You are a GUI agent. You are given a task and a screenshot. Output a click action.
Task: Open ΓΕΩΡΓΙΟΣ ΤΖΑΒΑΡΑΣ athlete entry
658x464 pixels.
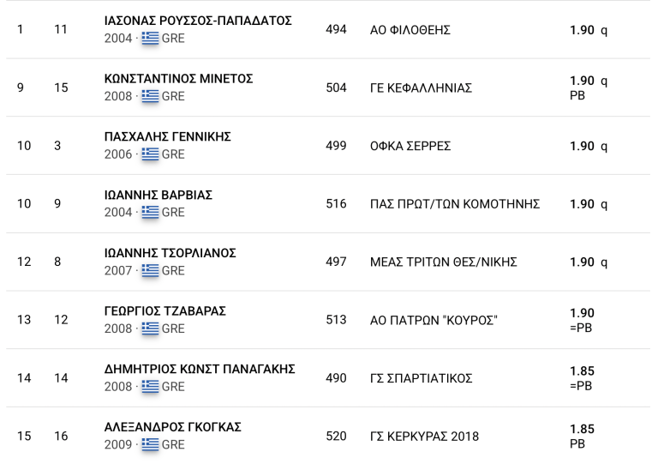[x=165, y=310]
